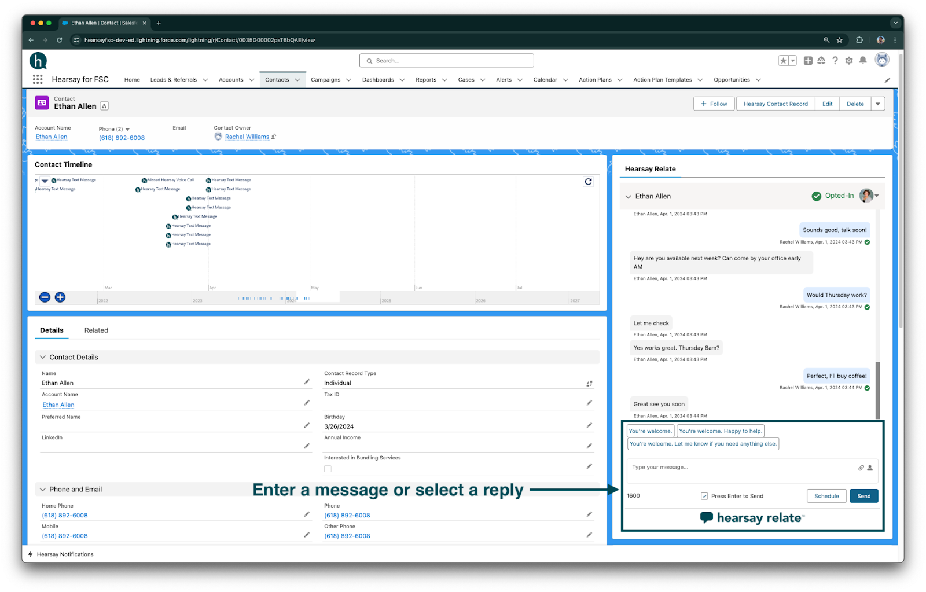Image resolution: width=926 pixels, height=592 pixels.
Task: Call header phone number (618) 892-6008
Action: pos(122,138)
